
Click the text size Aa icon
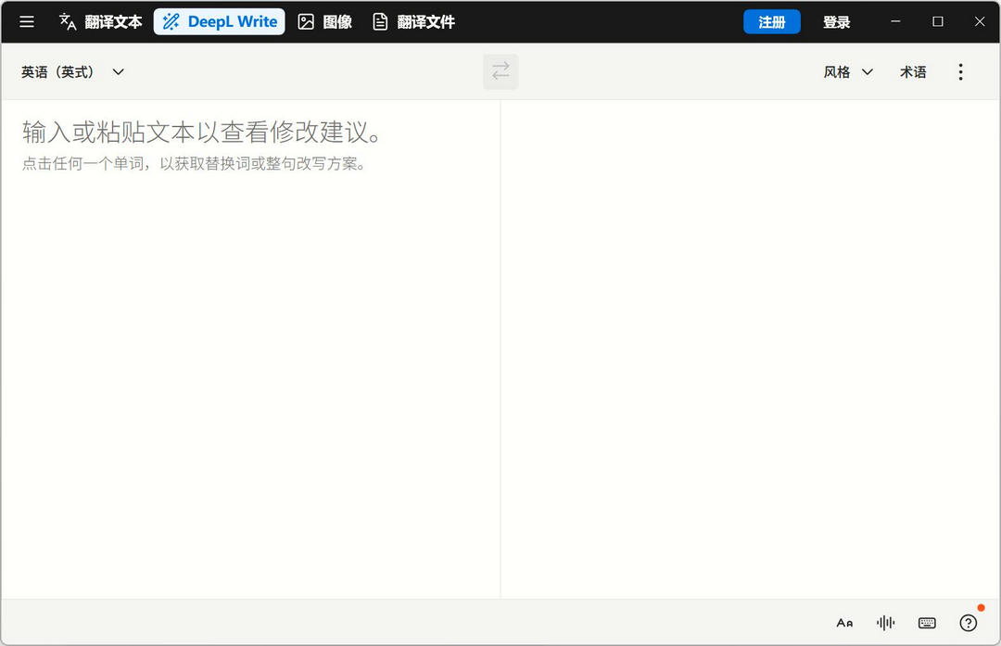(843, 623)
